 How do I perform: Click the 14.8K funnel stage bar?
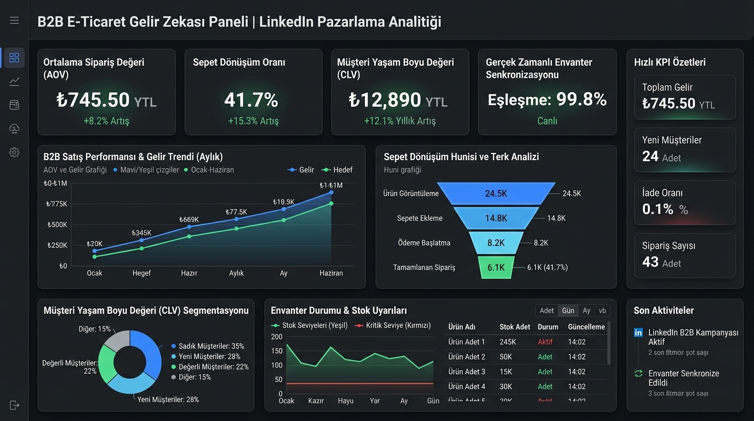tap(496, 218)
